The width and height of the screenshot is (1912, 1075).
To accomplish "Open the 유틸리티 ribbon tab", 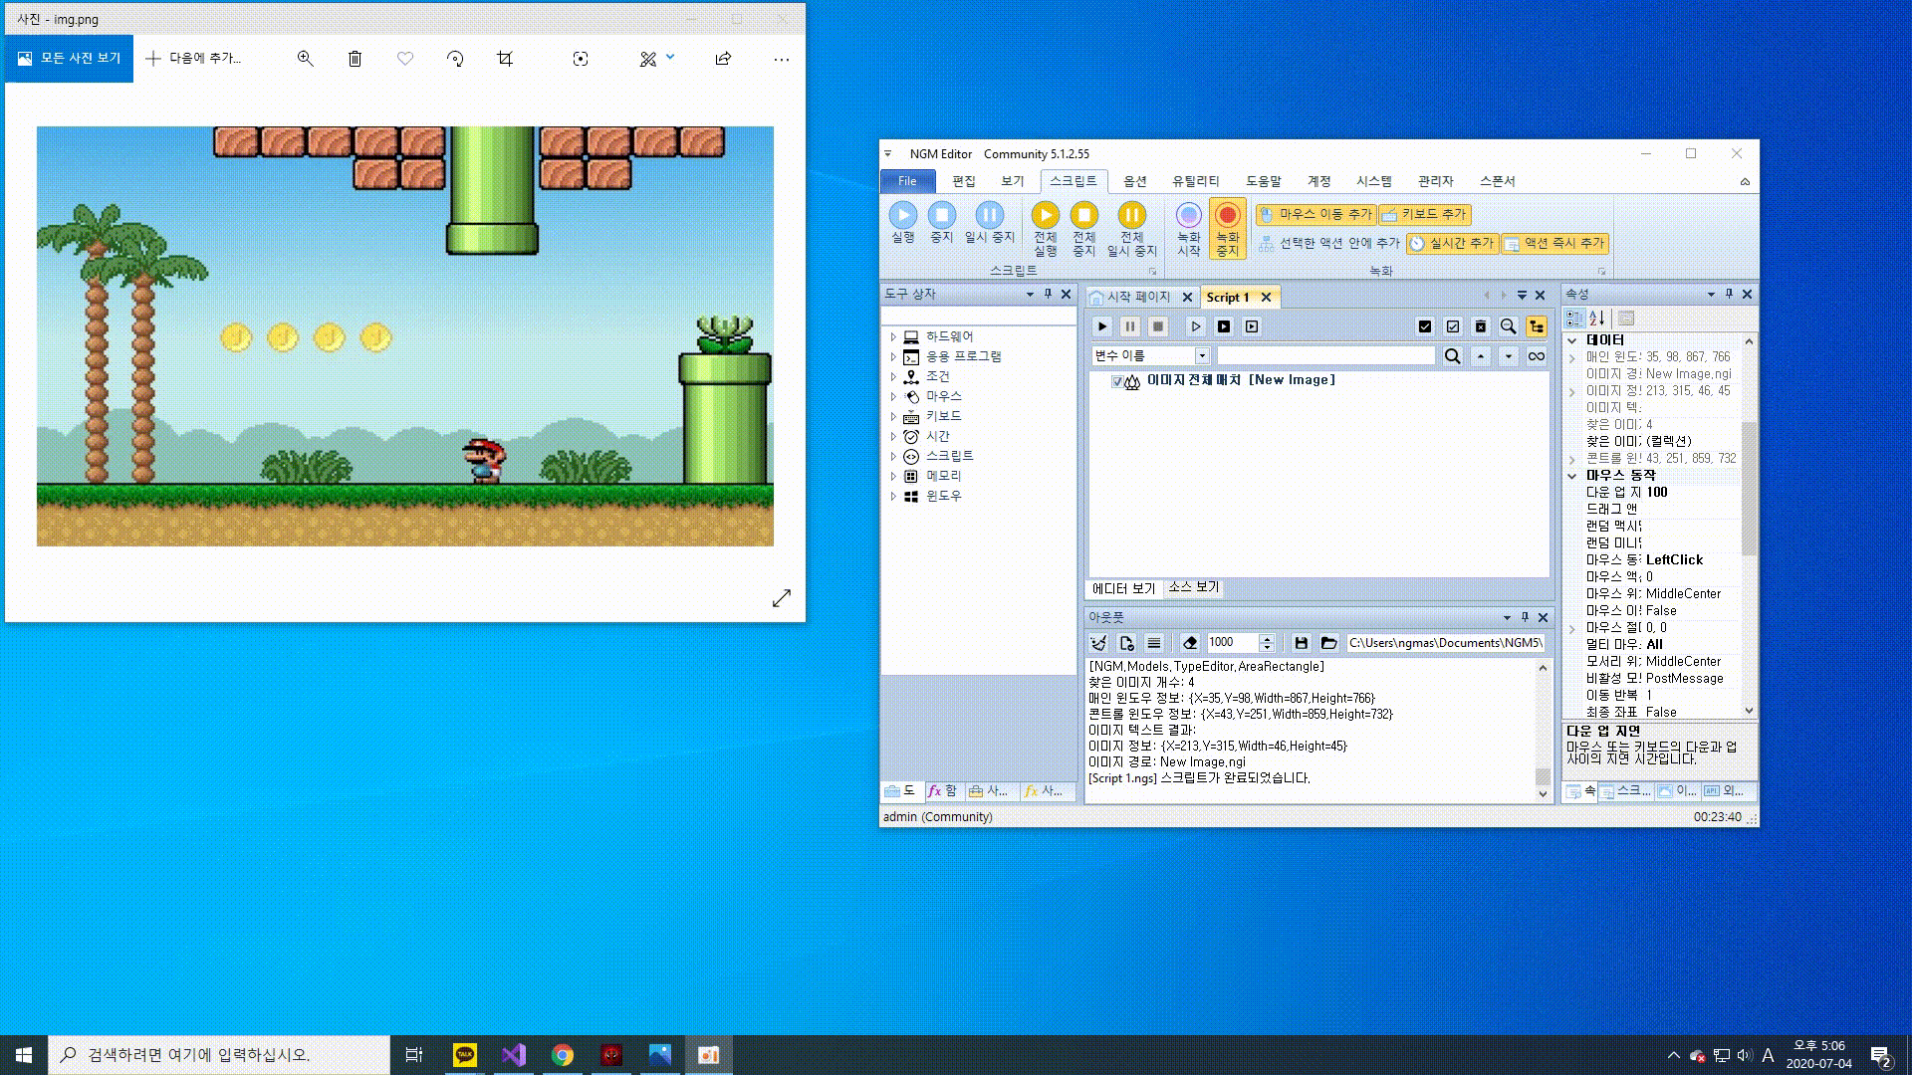I will point(1196,181).
